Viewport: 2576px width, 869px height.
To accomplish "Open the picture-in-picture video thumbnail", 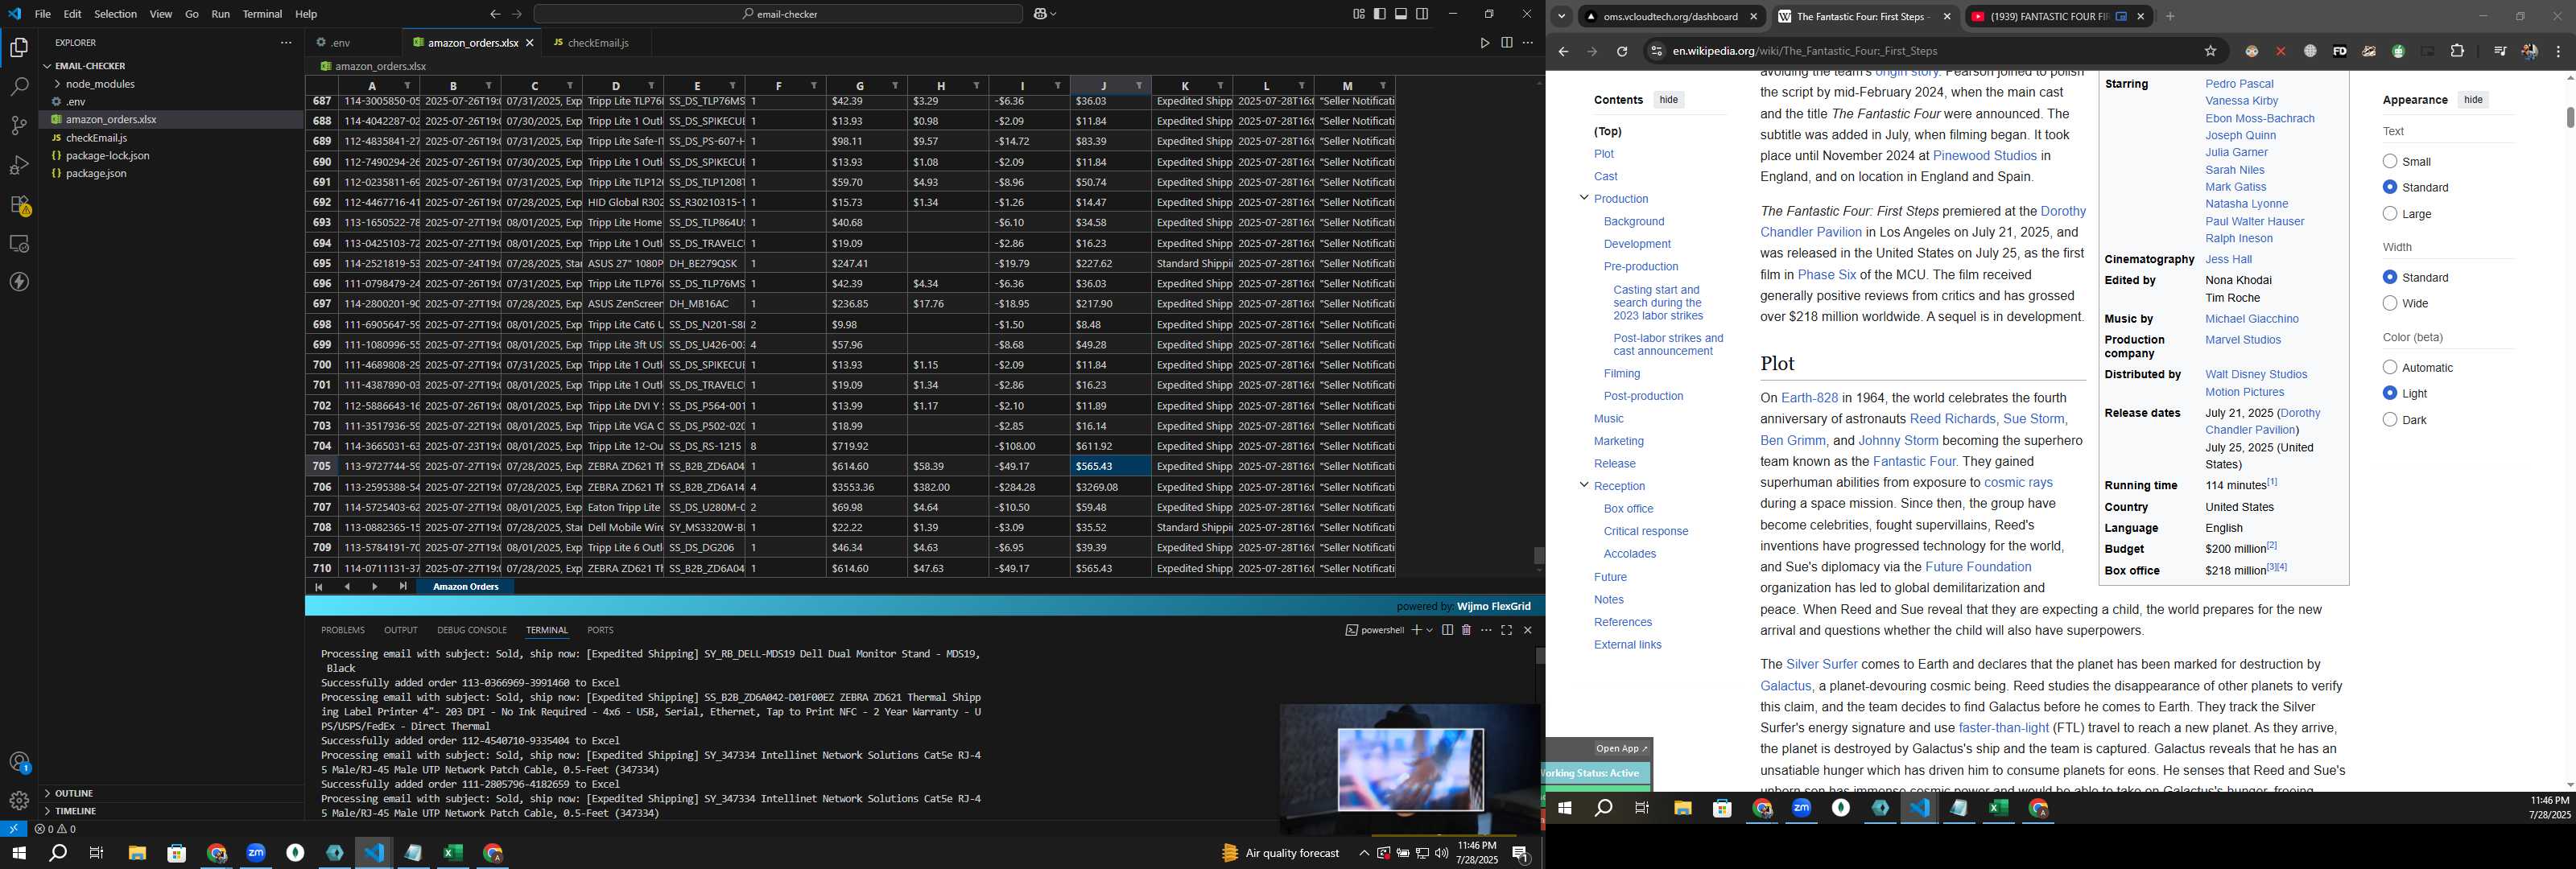I will pyautogui.click(x=1410, y=769).
